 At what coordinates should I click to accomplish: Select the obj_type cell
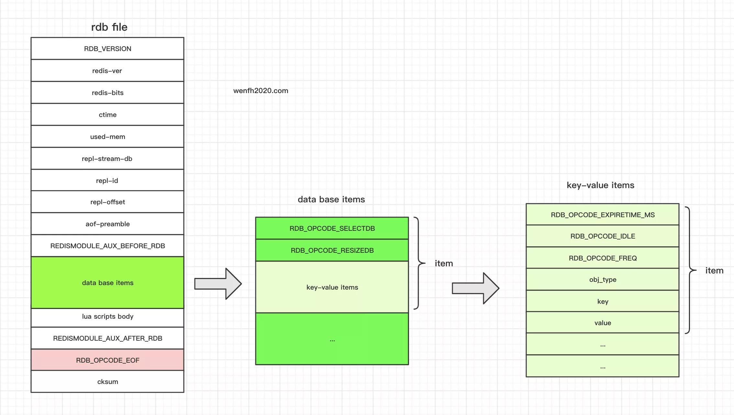(603, 280)
